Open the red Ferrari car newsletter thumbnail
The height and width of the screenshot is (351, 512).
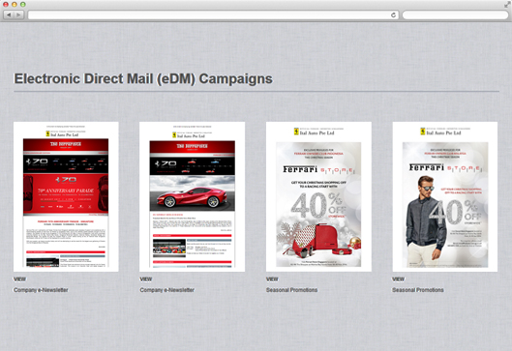(x=192, y=196)
